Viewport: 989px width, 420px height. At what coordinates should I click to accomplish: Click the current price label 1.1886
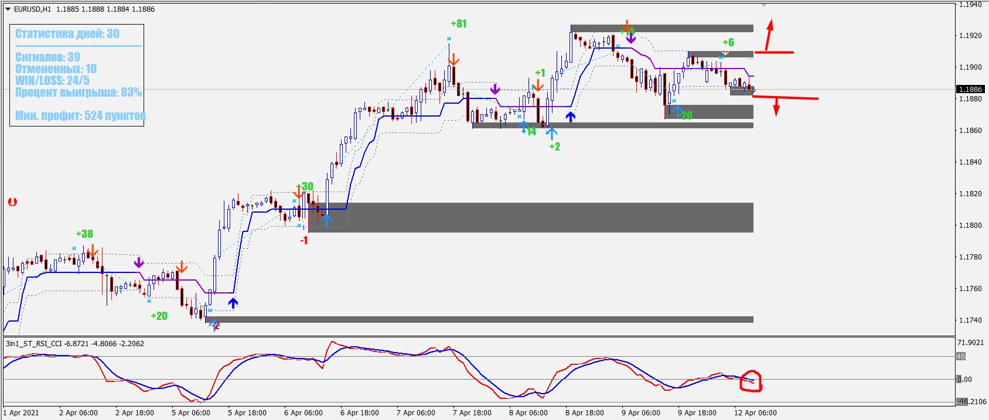[x=970, y=90]
